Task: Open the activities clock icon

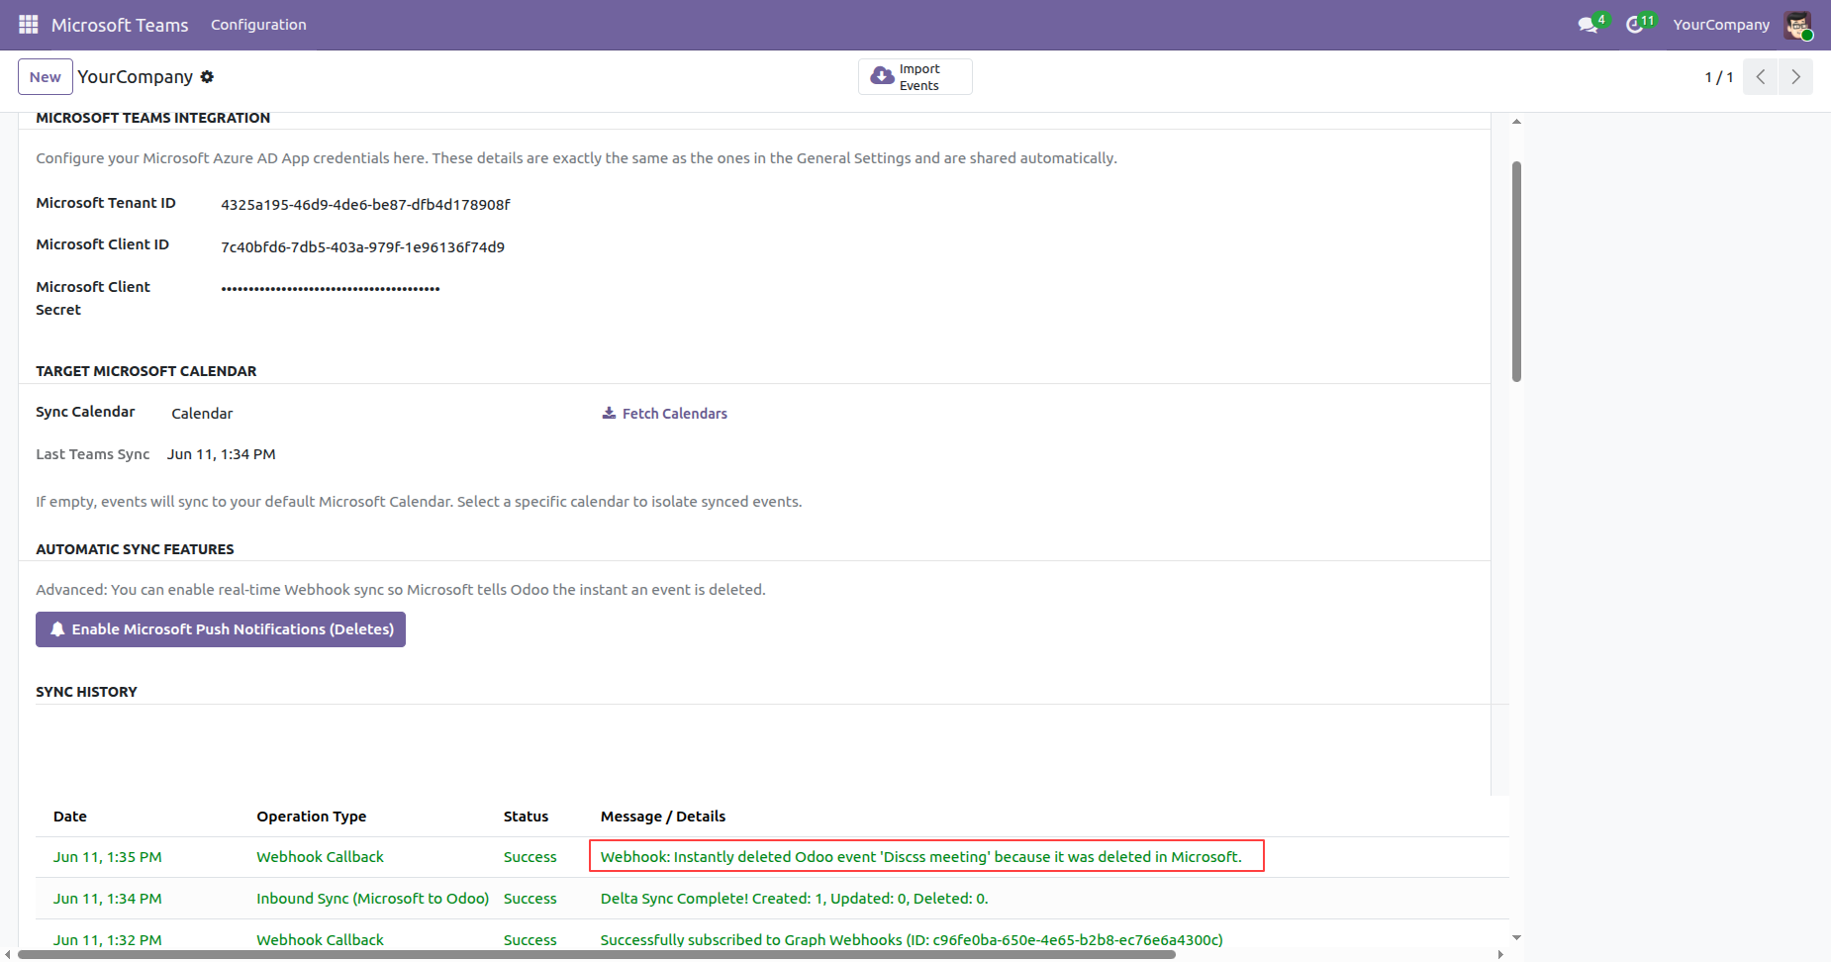Action: point(1635,25)
